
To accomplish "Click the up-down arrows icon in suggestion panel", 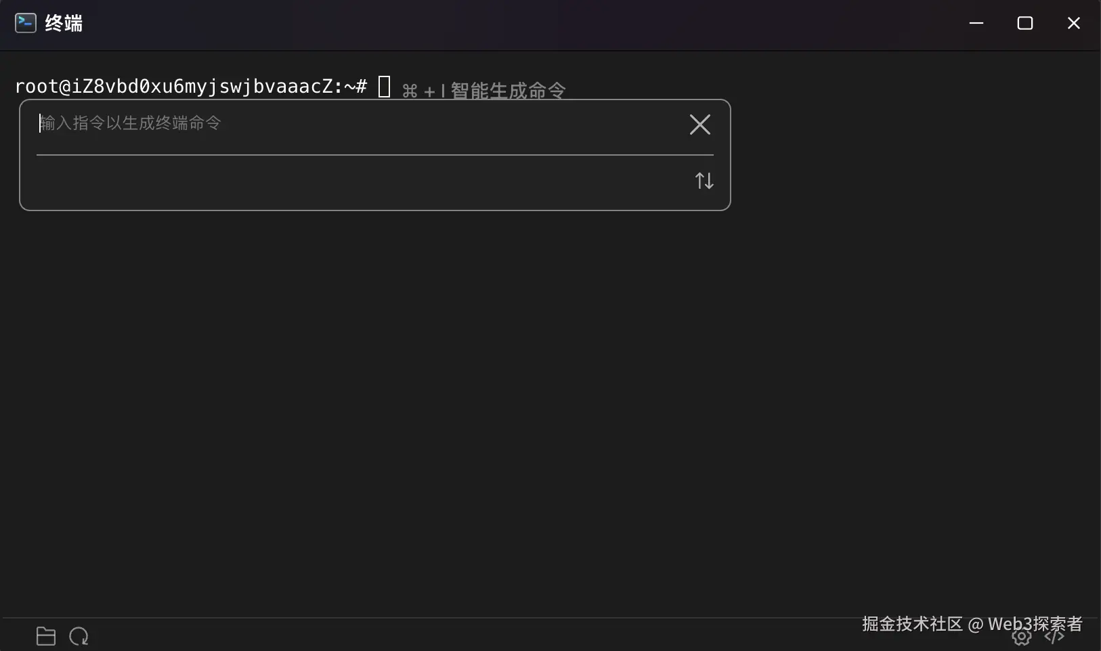I will point(704,180).
